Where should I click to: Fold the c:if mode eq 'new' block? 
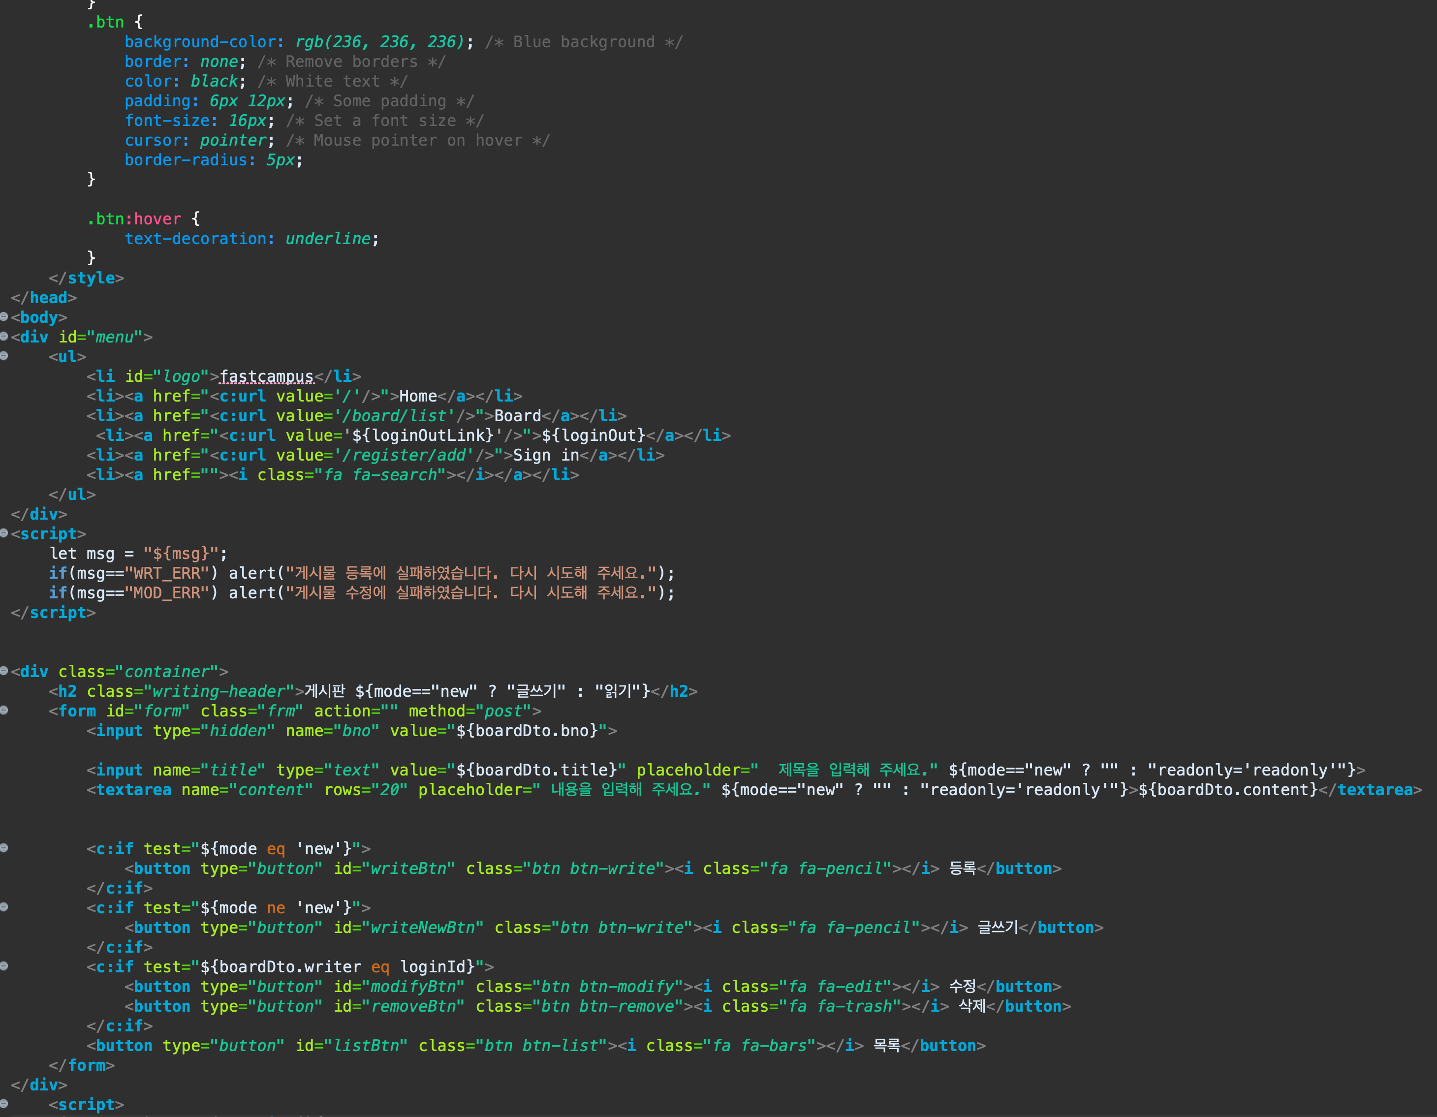tap(4, 848)
